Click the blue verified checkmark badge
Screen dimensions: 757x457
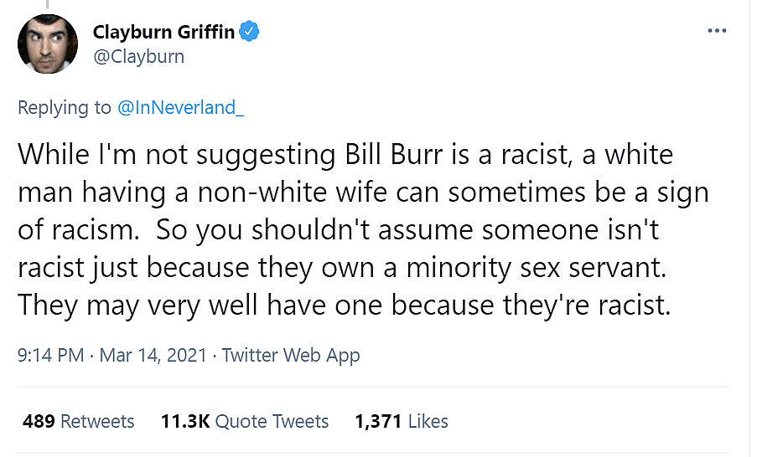point(251,33)
